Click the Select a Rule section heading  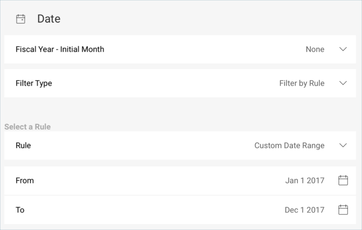pos(27,127)
